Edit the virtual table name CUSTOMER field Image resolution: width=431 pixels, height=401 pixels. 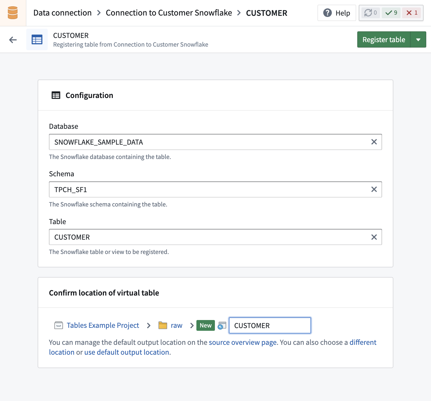point(270,325)
